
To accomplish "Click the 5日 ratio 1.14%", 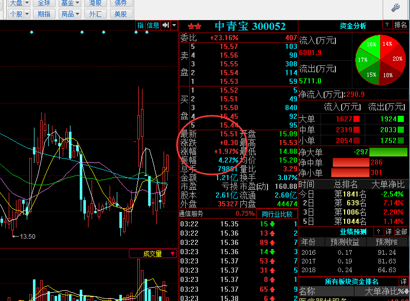I will [393, 221].
